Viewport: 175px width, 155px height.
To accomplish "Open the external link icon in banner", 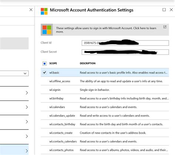I will pos(165,27).
